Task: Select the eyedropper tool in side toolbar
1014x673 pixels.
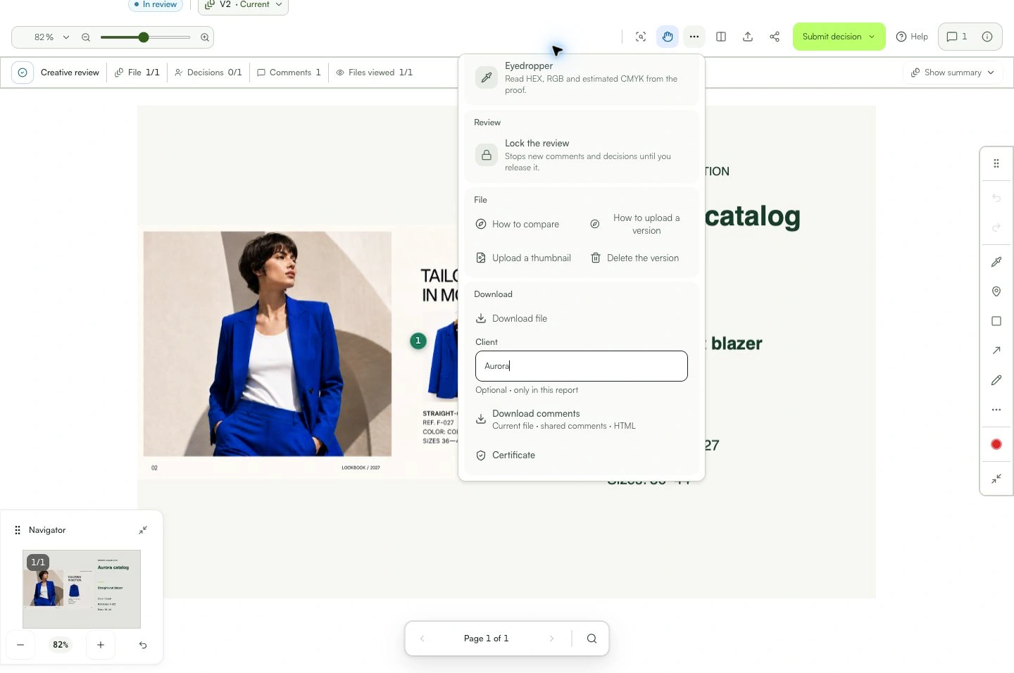Action: point(996,262)
